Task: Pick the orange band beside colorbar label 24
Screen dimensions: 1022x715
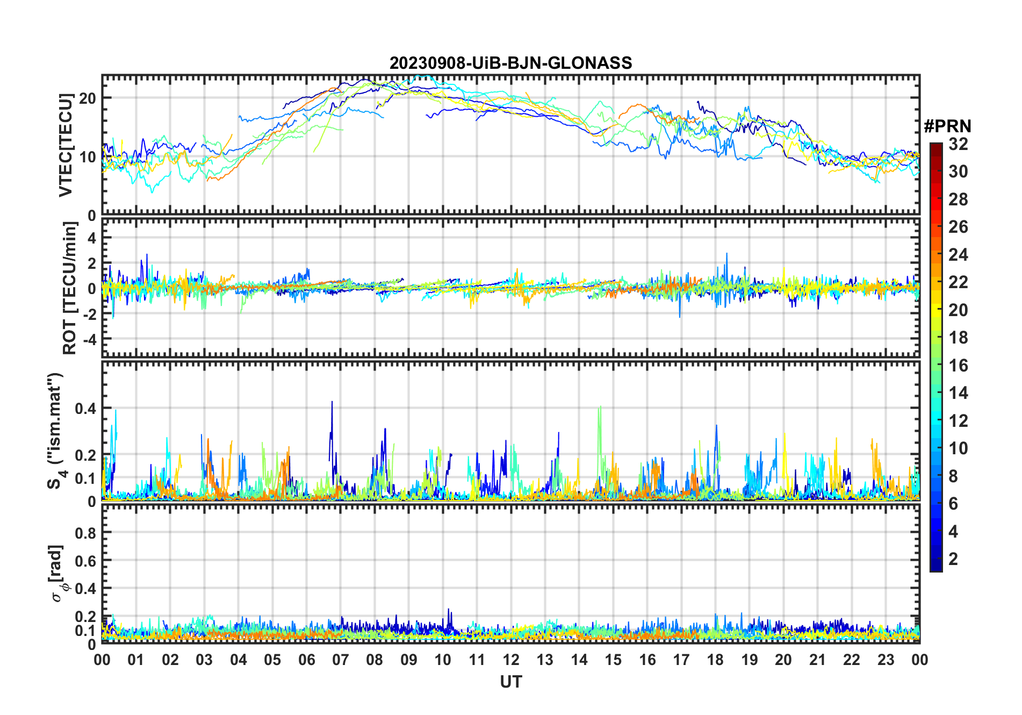Action: (x=935, y=254)
